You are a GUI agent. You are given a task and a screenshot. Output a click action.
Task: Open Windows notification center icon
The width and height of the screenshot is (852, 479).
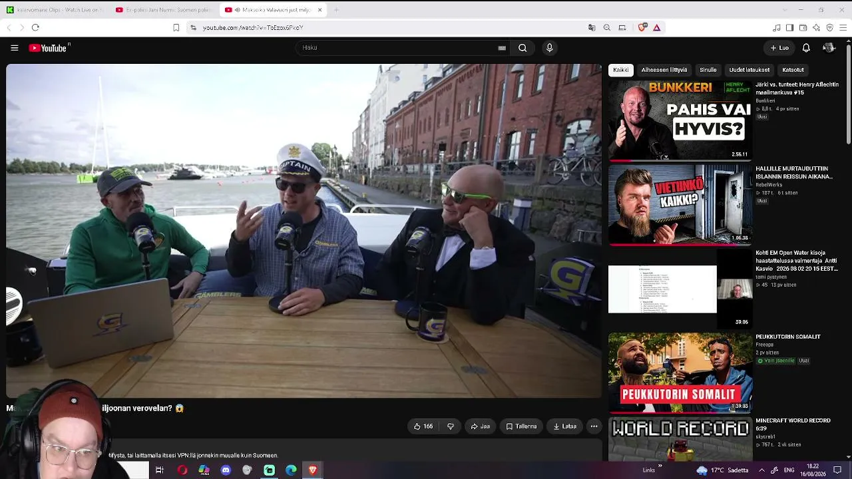[837, 470]
